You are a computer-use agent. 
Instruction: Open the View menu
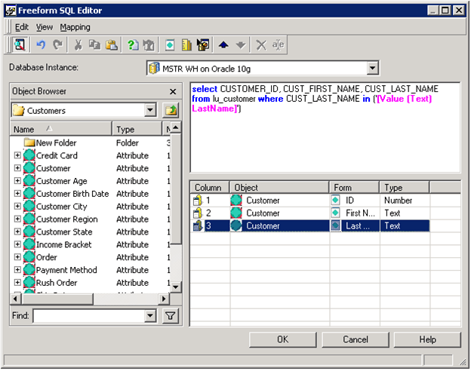pyautogui.click(x=44, y=27)
